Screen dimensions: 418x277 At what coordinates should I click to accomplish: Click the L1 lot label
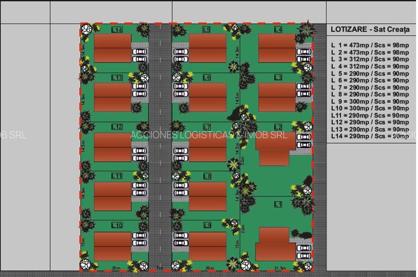278,204
